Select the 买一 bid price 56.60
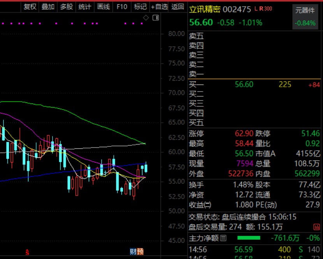 pyautogui.click(x=244, y=85)
